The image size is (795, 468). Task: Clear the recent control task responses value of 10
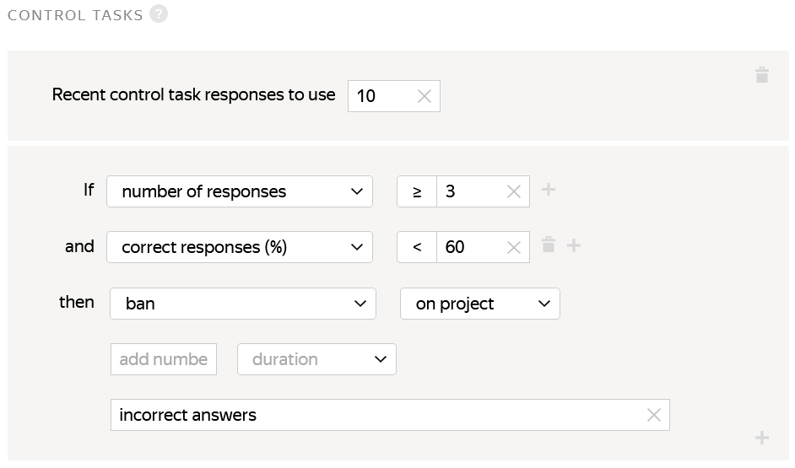pyautogui.click(x=424, y=96)
